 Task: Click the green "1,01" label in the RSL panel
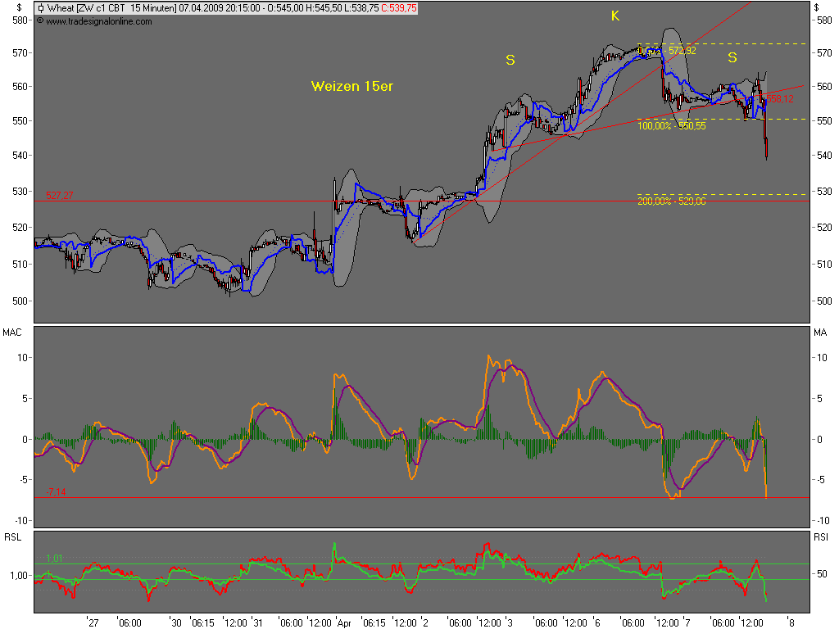tap(55, 559)
